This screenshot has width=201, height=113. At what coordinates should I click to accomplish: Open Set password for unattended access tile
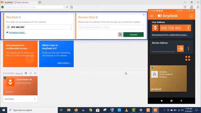20,54
